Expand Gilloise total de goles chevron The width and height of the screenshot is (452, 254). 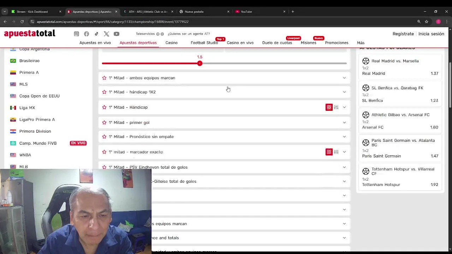pos(344,181)
